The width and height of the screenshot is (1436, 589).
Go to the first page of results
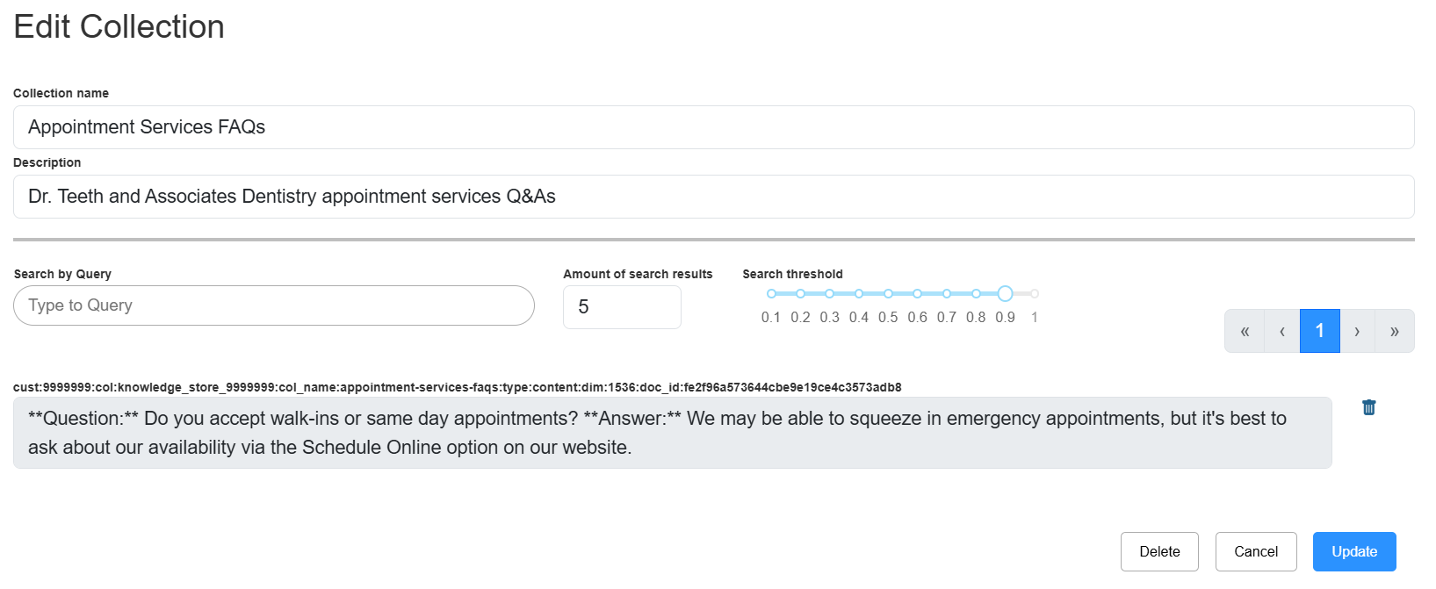1245,331
